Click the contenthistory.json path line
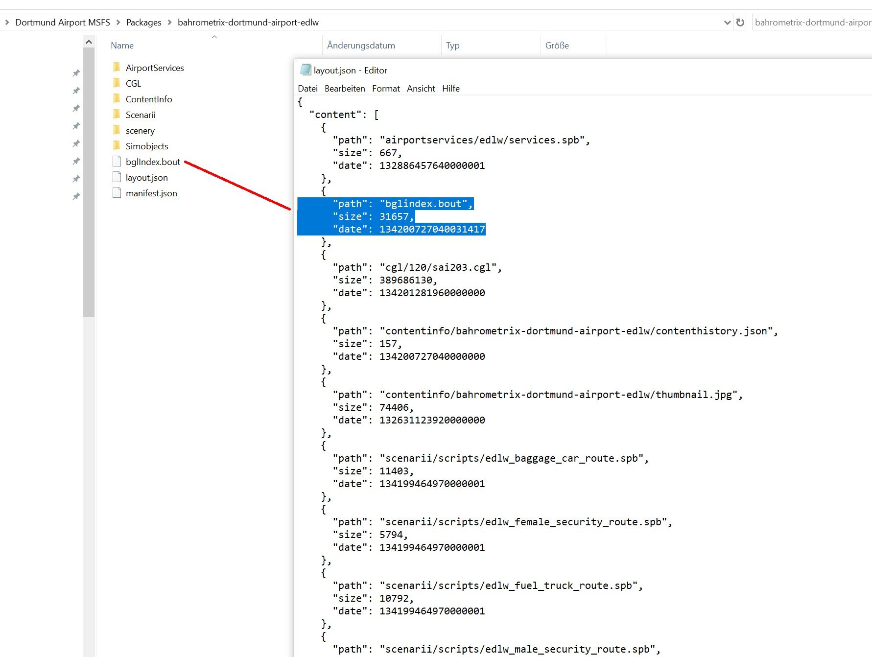This screenshot has height=657, width=872. [x=555, y=331]
